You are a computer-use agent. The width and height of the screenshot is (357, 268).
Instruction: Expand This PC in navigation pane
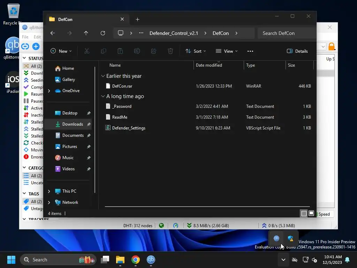point(49,191)
